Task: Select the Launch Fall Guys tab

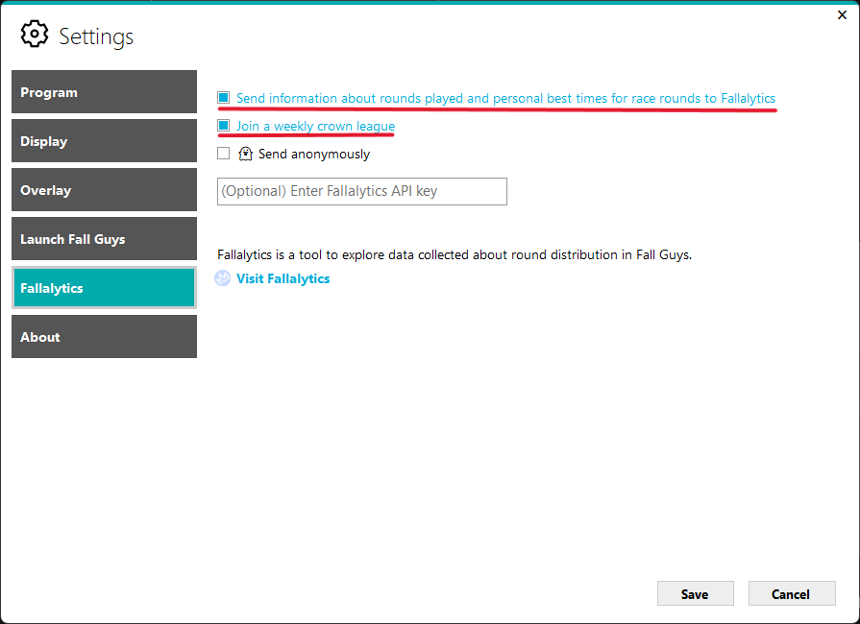Action: [x=104, y=238]
